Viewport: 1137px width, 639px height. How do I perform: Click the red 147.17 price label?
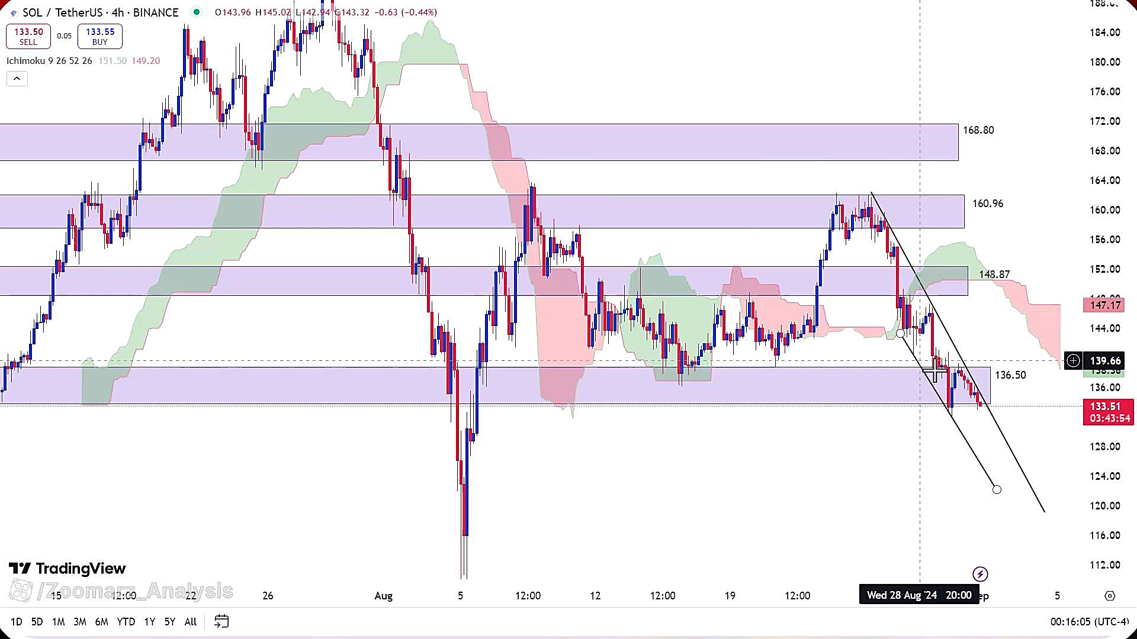(1105, 305)
